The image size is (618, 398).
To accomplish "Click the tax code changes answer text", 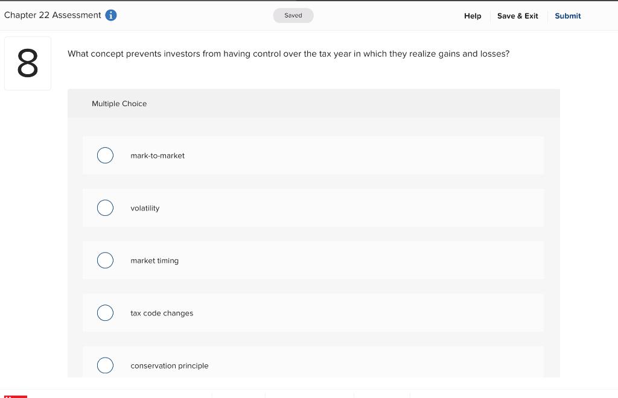I will tap(162, 313).
